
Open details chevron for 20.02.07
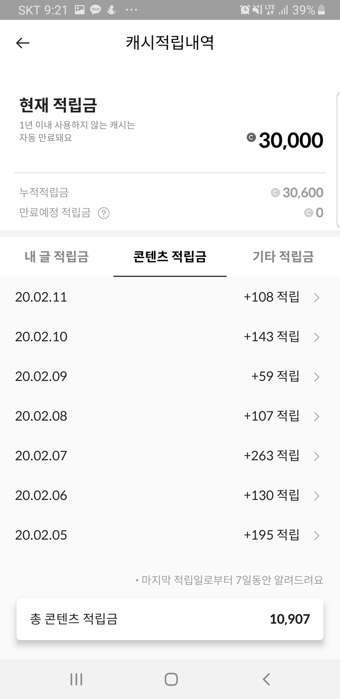coord(316,456)
